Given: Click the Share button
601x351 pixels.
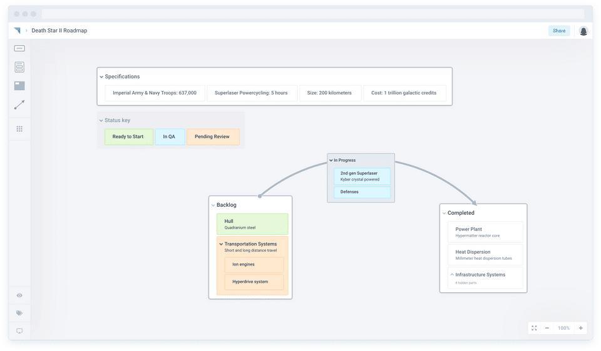Looking at the screenshot, I should (558, 31).
